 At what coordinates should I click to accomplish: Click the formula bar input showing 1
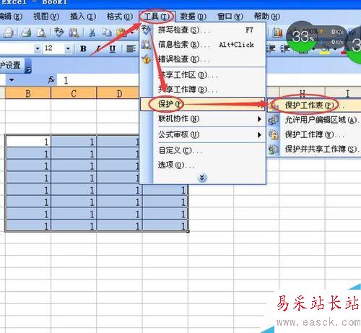[99, 80]
